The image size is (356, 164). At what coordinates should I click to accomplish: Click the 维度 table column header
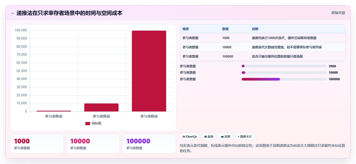point(186,29)
